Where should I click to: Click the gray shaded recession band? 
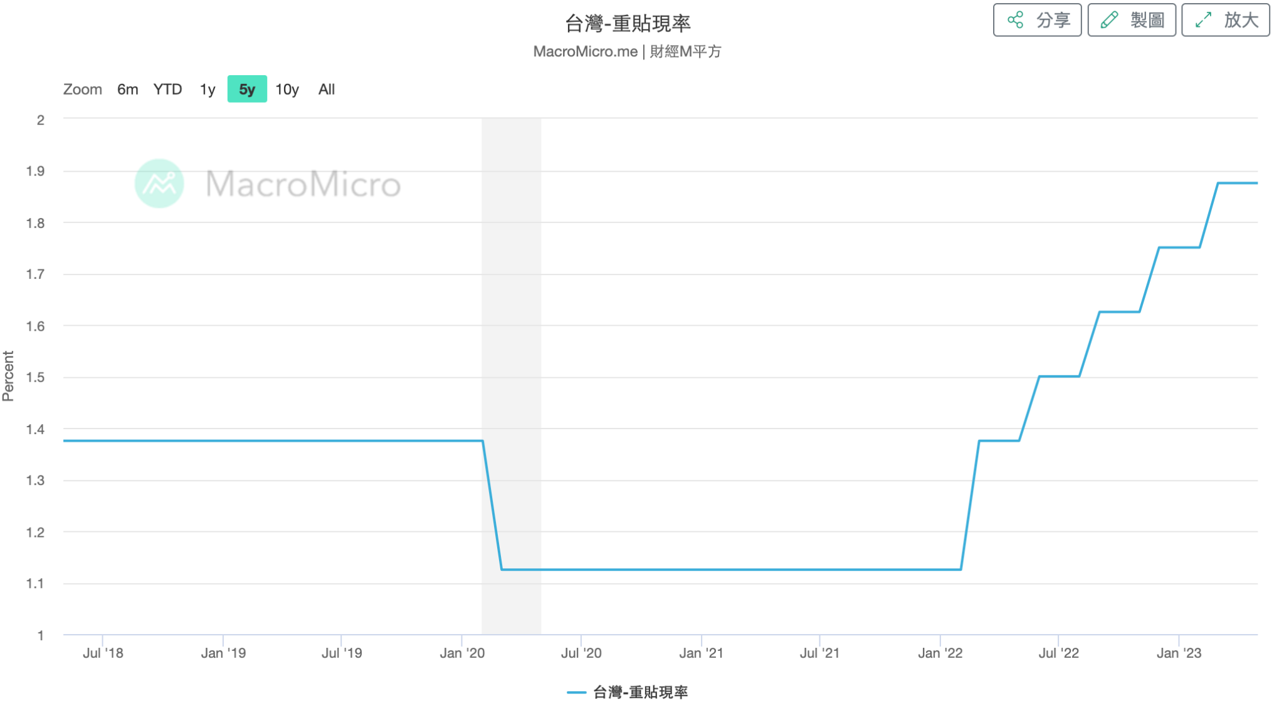pyautogui.click(x=511, y=313)
